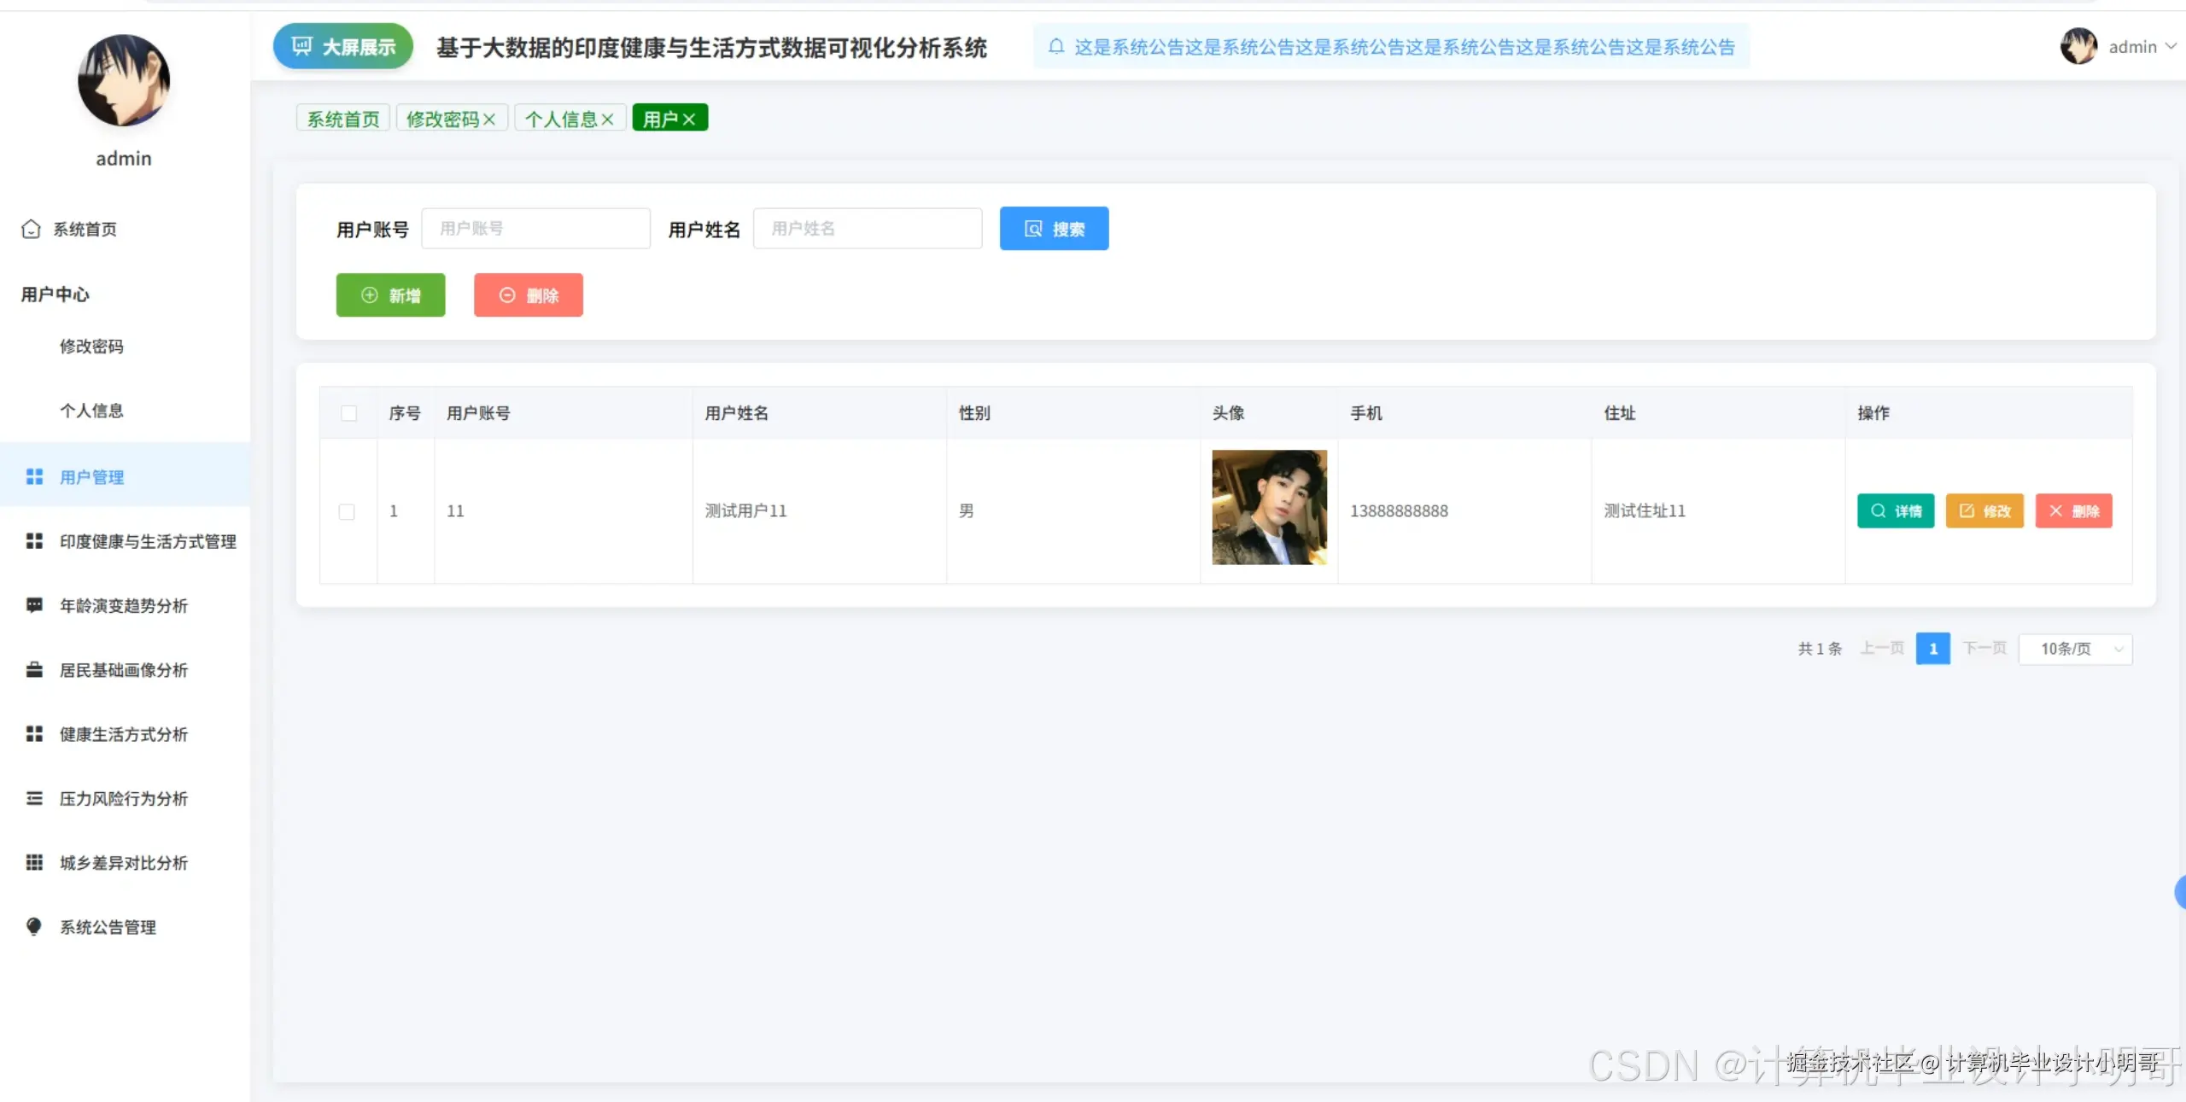
Task: Check the checkbox for user 测试用户11
Action: [347, 511]
